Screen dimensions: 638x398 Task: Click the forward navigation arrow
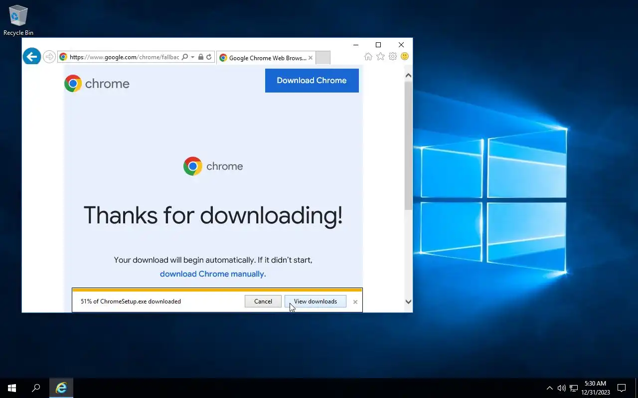coord(49,57)
